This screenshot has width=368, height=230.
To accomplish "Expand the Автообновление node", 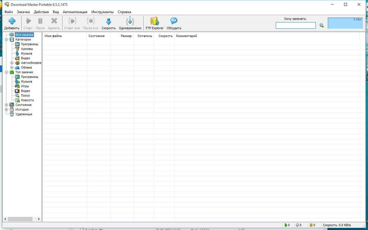I will [12, 63].
